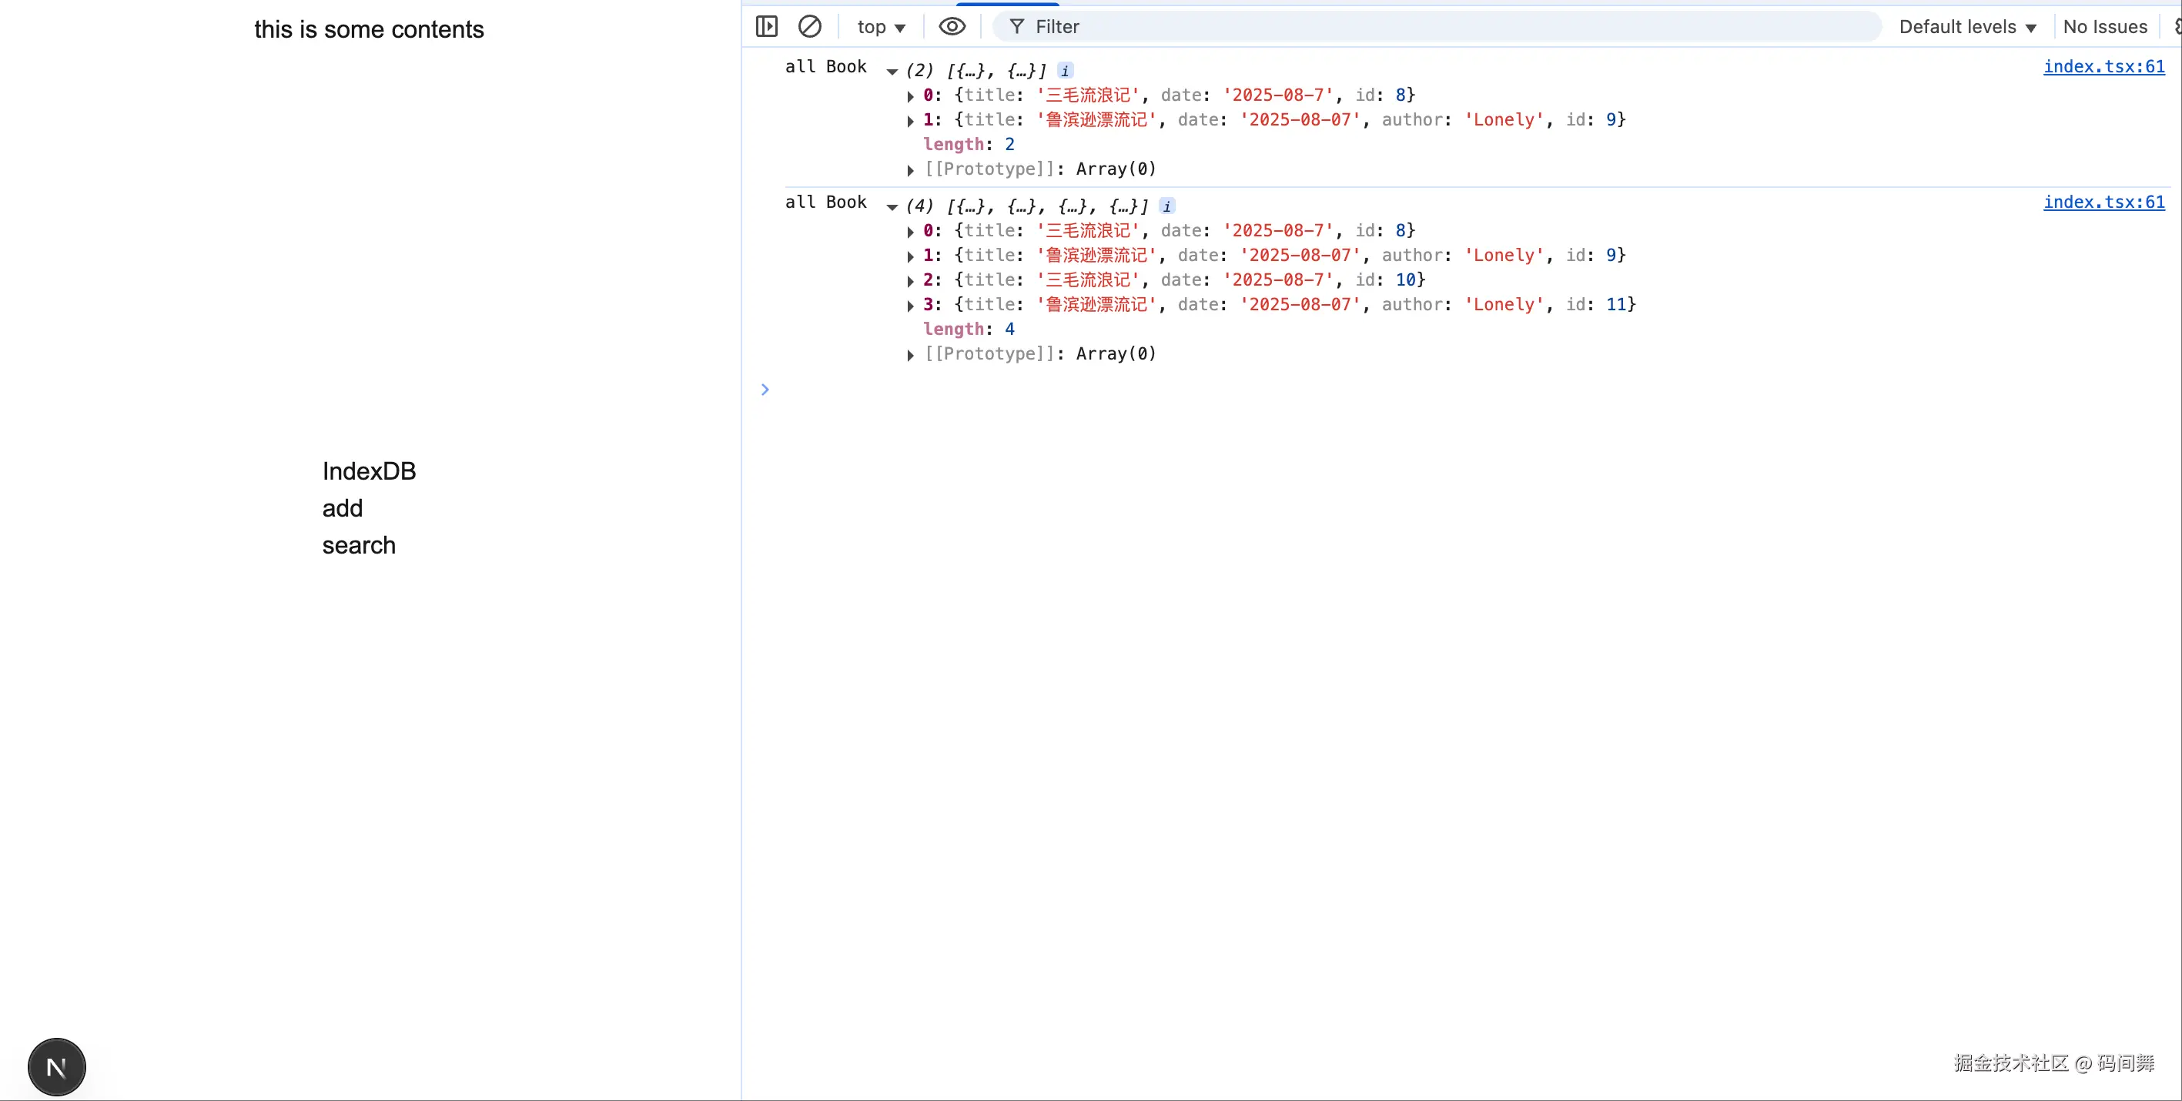This screenshot has height=1101, width=2182.
Task: Click info icon beside the (4) array summary
Action: [x=1167, y=206]
